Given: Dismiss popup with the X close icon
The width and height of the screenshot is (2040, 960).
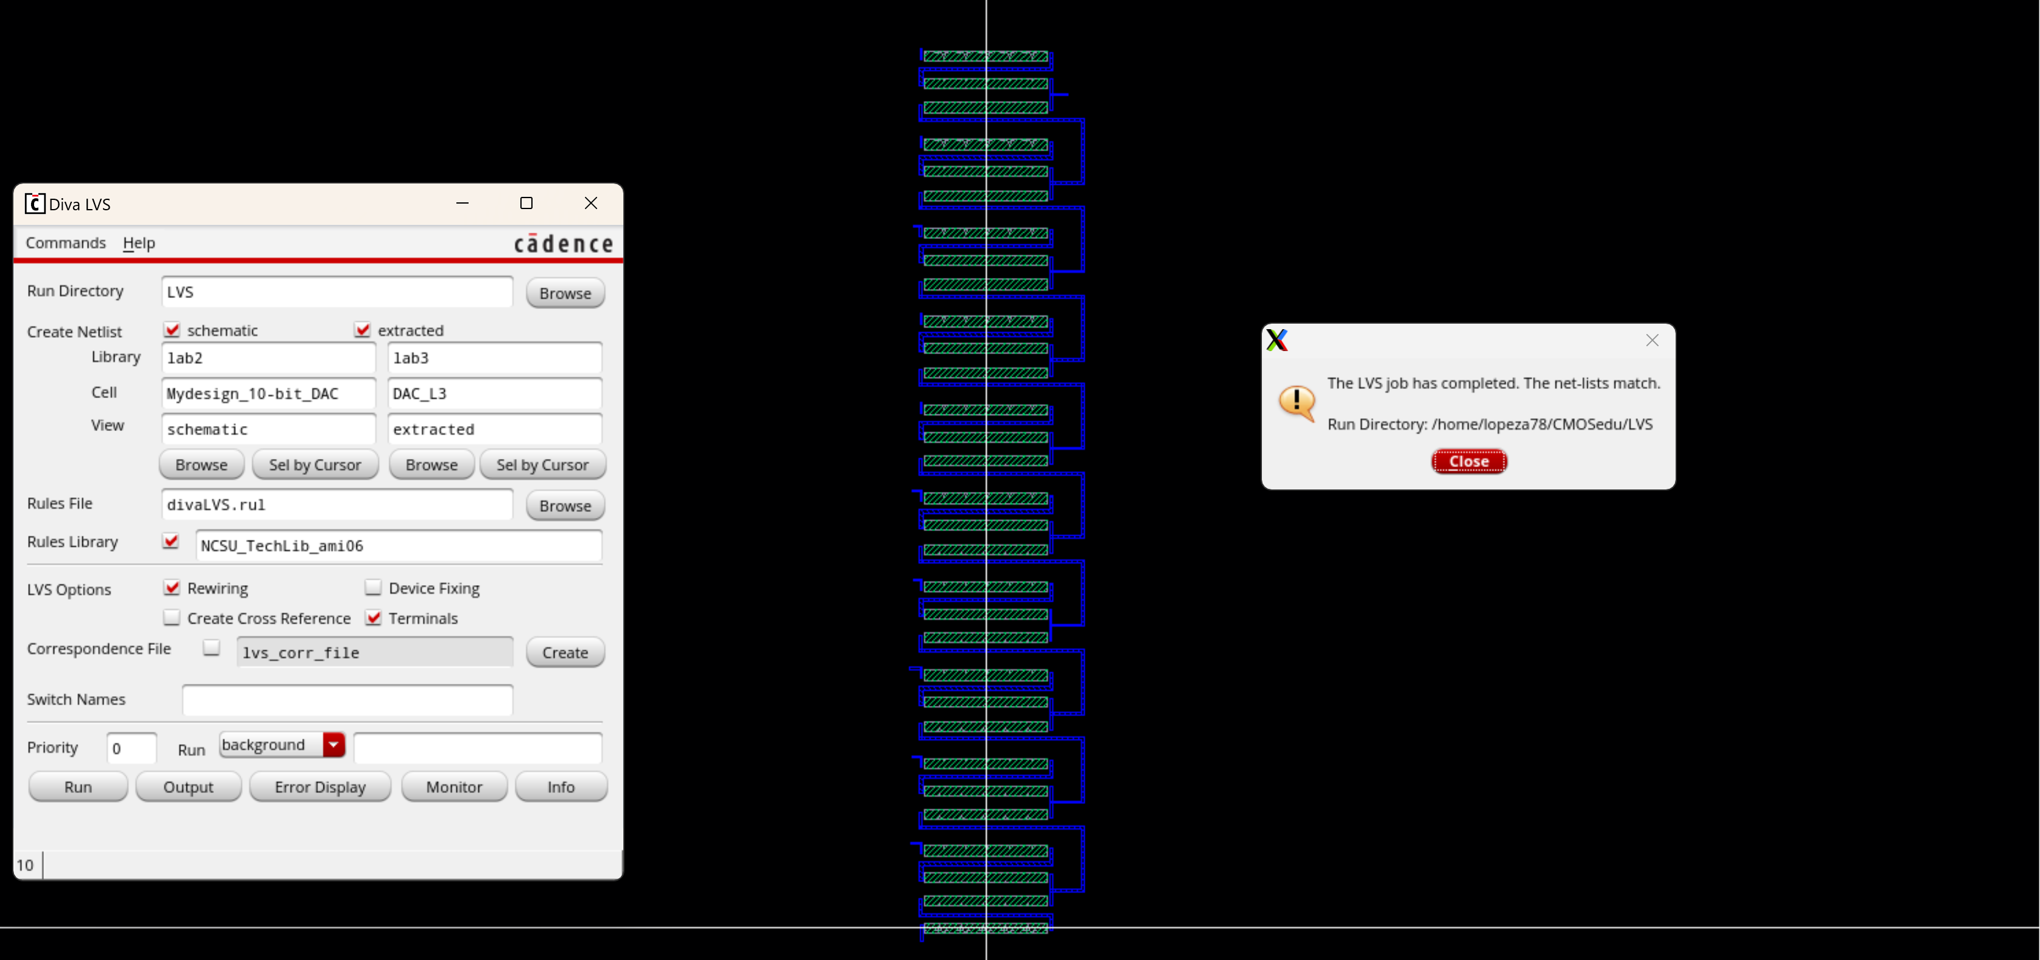Looking at the screenshot, I should pos(1651,341).
